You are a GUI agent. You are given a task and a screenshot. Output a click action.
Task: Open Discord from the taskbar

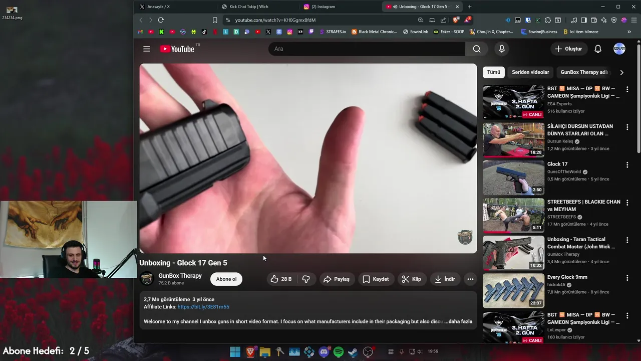tap(324, 352)
